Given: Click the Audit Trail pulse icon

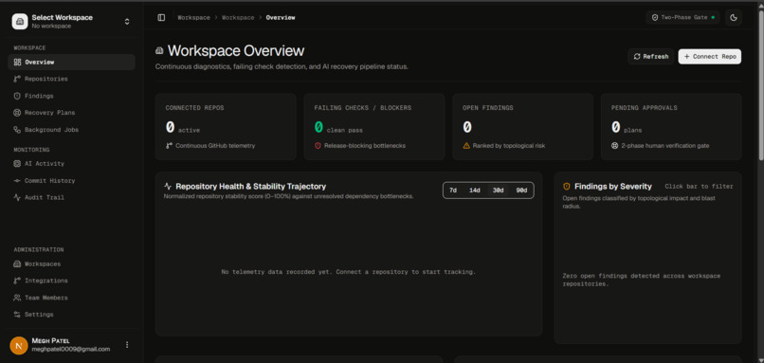Looking at the screenshot, I should click(18, 197).
